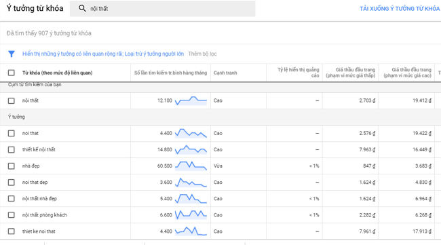Click keyword text 'noi that dep'
The image size is (441, 245).
coord(35,183)
